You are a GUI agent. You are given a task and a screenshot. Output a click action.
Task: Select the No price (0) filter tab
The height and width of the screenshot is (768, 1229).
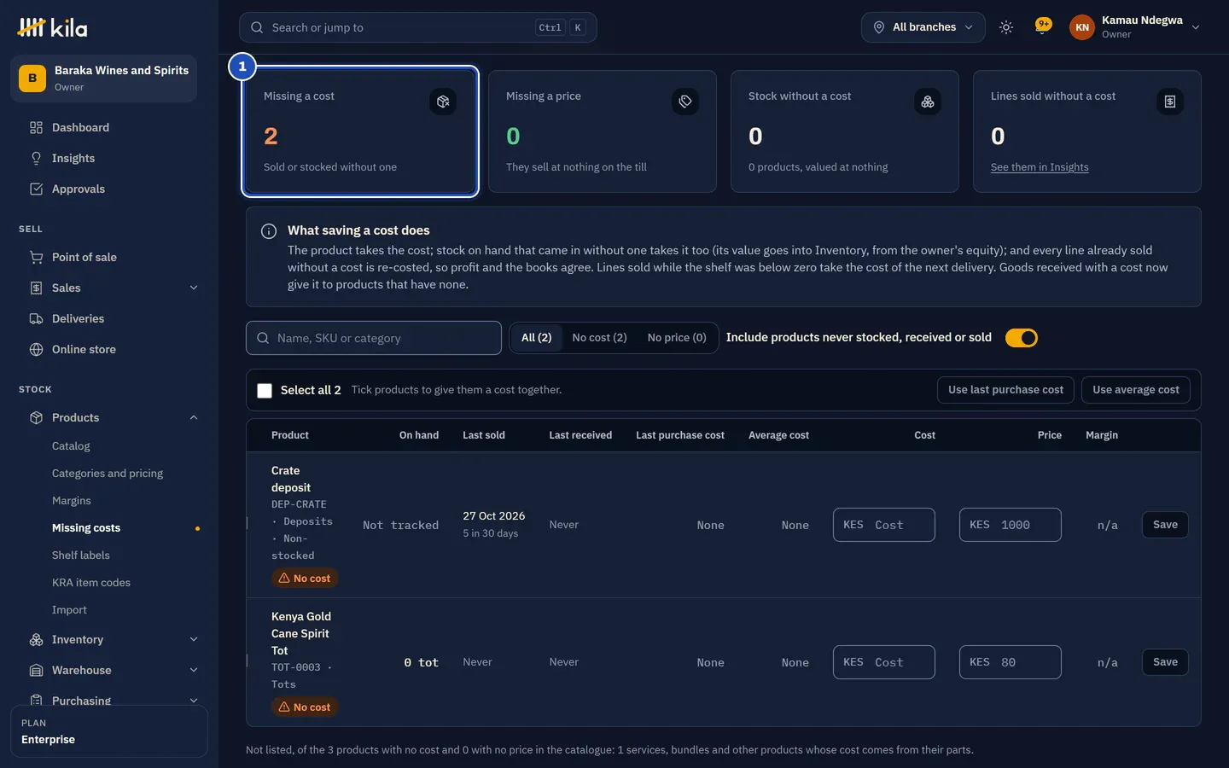click(x=677, y=338)
